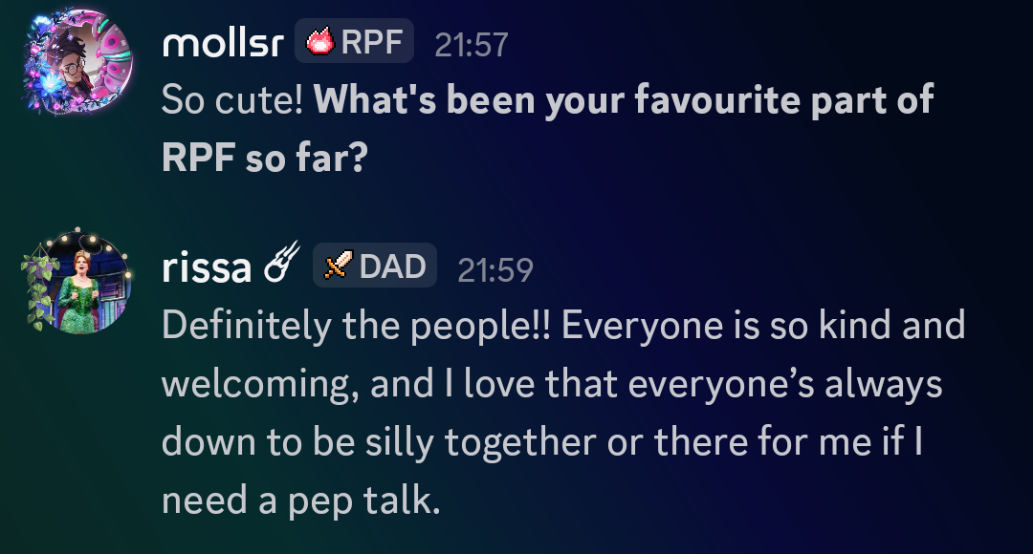Click the 21:59 message timestamp

(495, 269)
